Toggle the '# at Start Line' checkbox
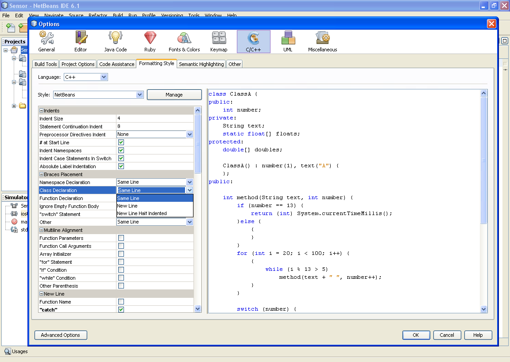510x362 pixels. 121,142
